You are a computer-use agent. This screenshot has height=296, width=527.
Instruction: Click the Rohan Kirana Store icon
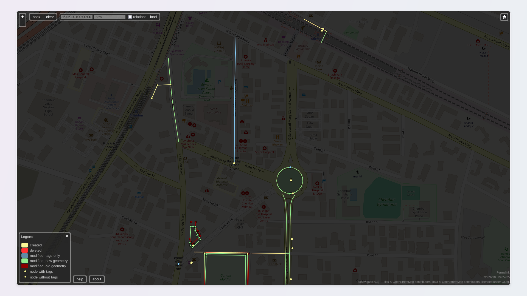[x=79, y=118]
